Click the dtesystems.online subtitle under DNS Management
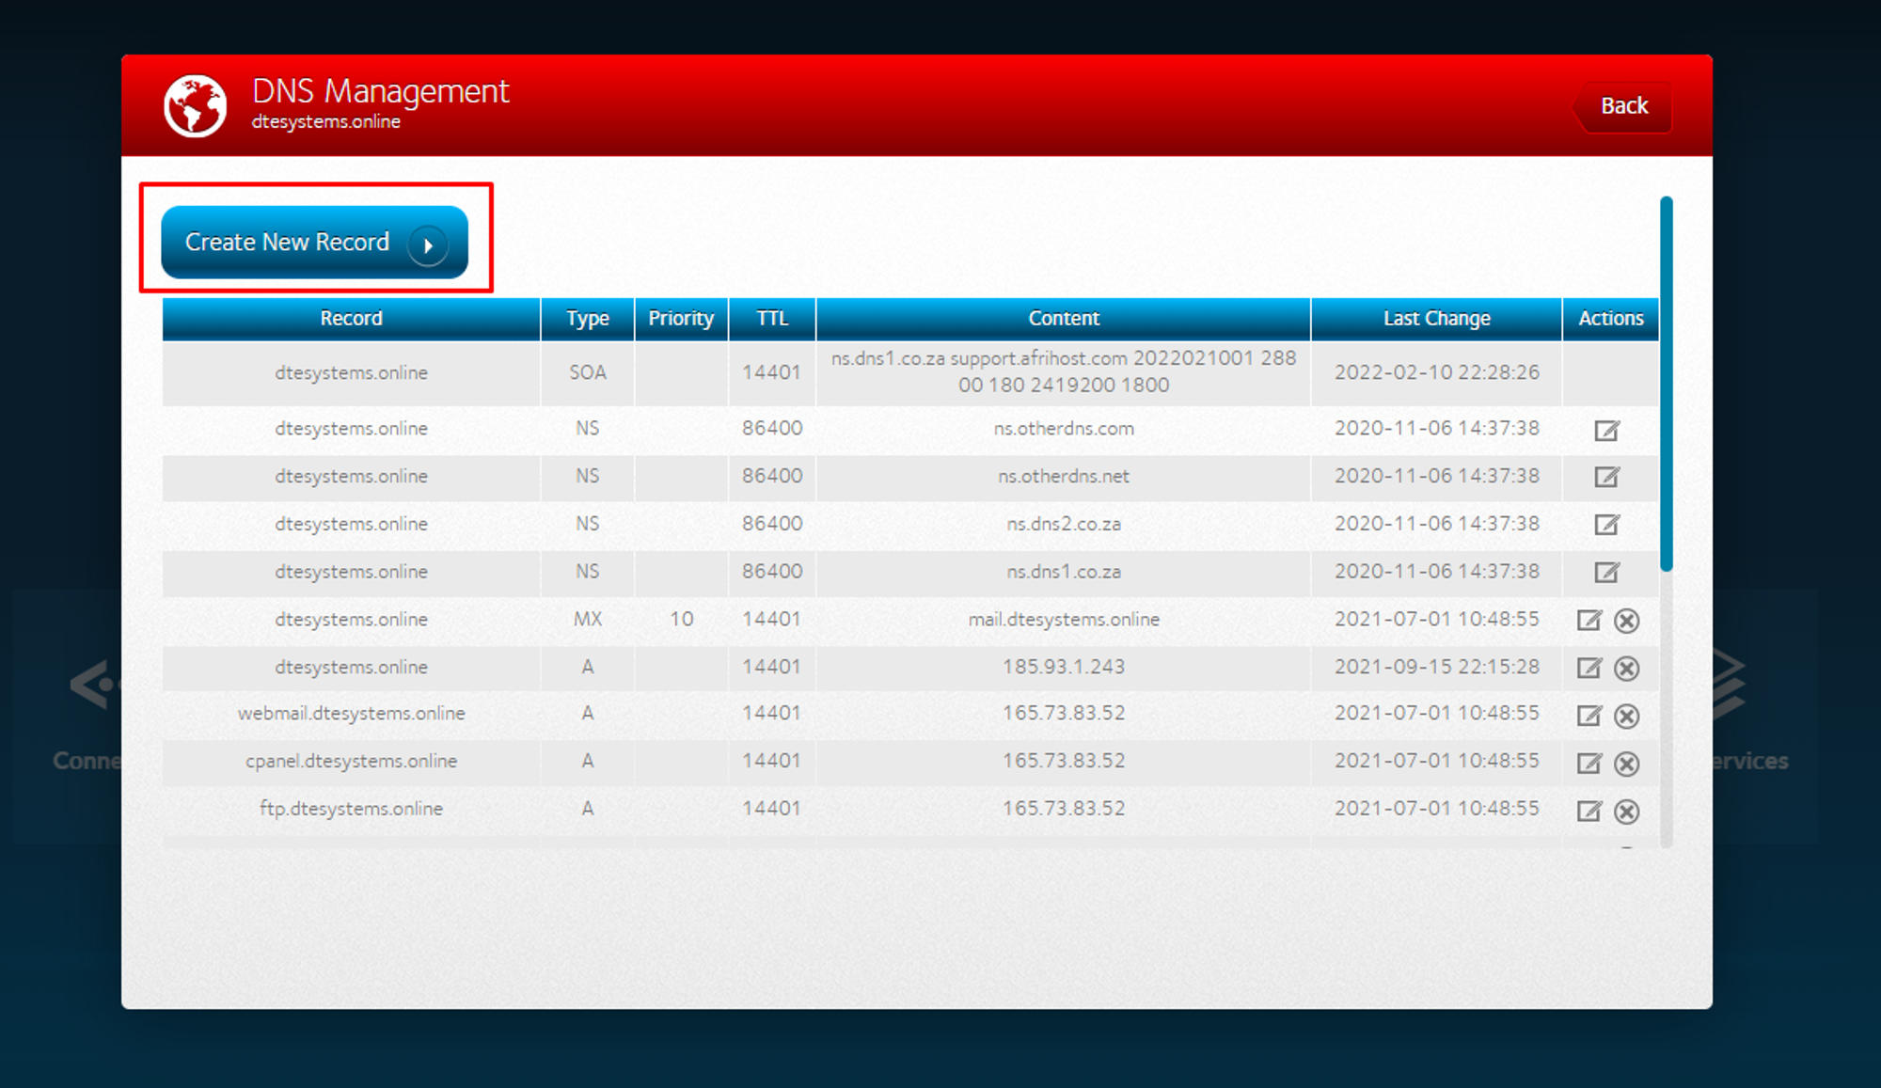1881x1088 pixels. 325,121
